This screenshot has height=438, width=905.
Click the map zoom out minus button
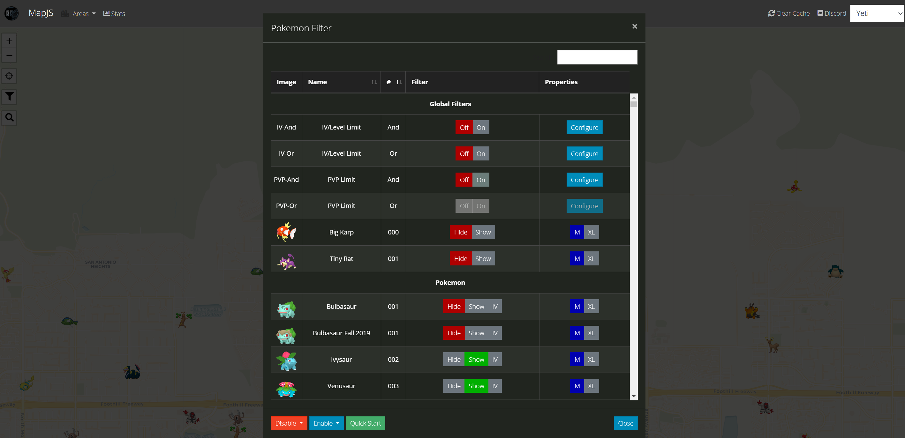tap(10, 56)
